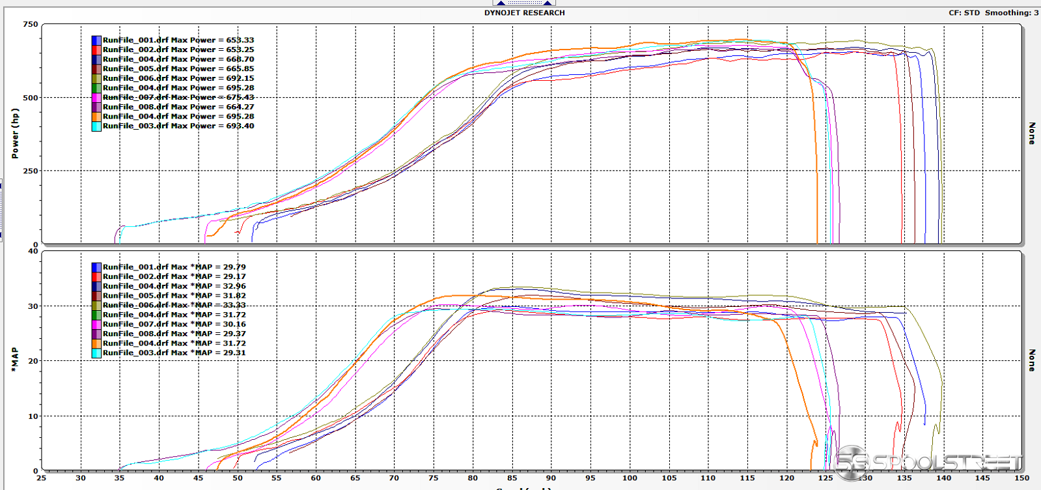Viewport: 1041px width, 490px height.
Task: Click the 250 tick on the power axis
Action: tap(31, 171)
